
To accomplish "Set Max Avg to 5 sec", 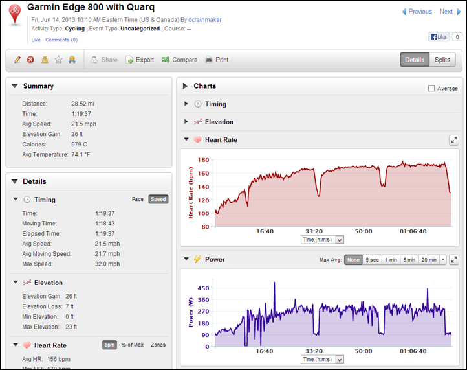I will coord(372,260).
